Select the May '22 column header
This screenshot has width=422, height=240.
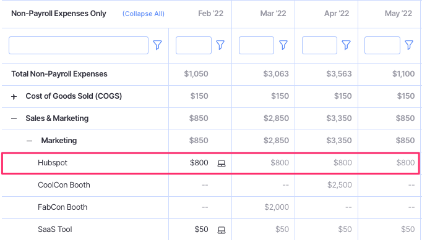(398, 14)
